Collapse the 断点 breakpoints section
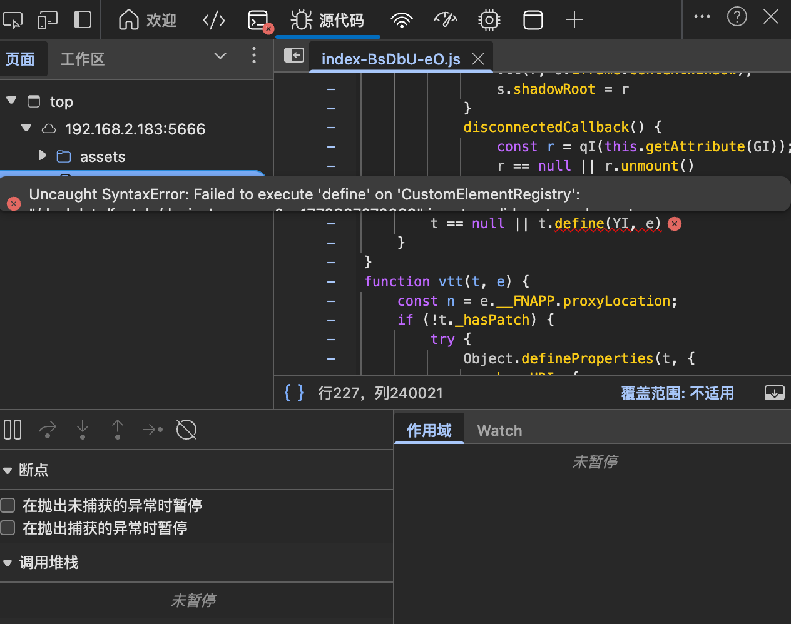 (8, 470)
